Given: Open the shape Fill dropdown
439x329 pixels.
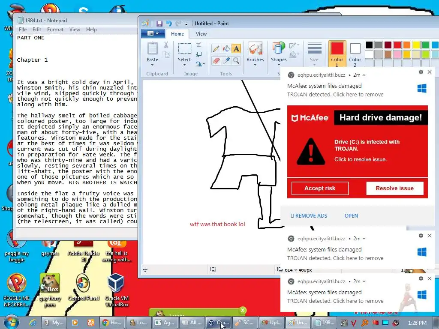Looking at the screenshot, I should pyautogui.click(x=294, y=54).
